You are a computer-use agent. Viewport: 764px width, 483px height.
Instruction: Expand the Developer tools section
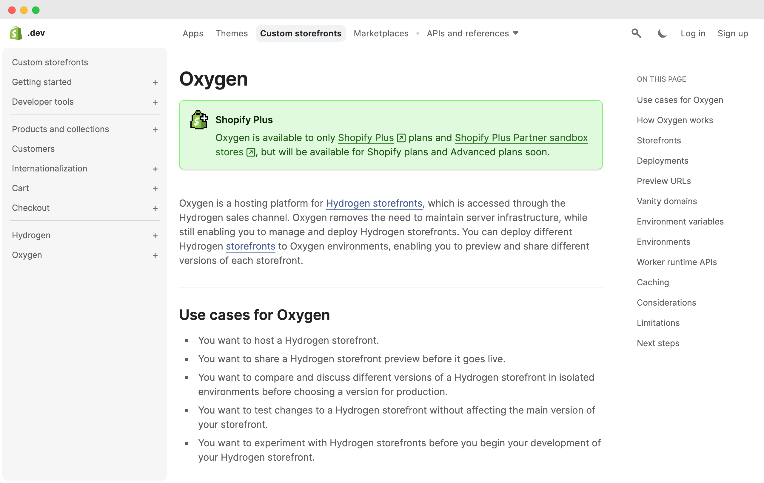click(155, 102)
